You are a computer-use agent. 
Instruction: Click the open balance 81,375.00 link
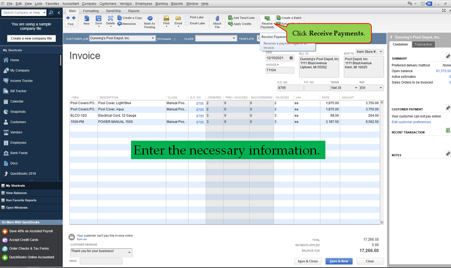tap(443, 71)
